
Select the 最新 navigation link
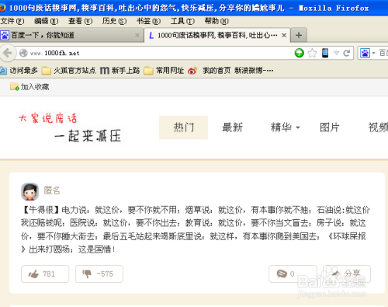232,127
